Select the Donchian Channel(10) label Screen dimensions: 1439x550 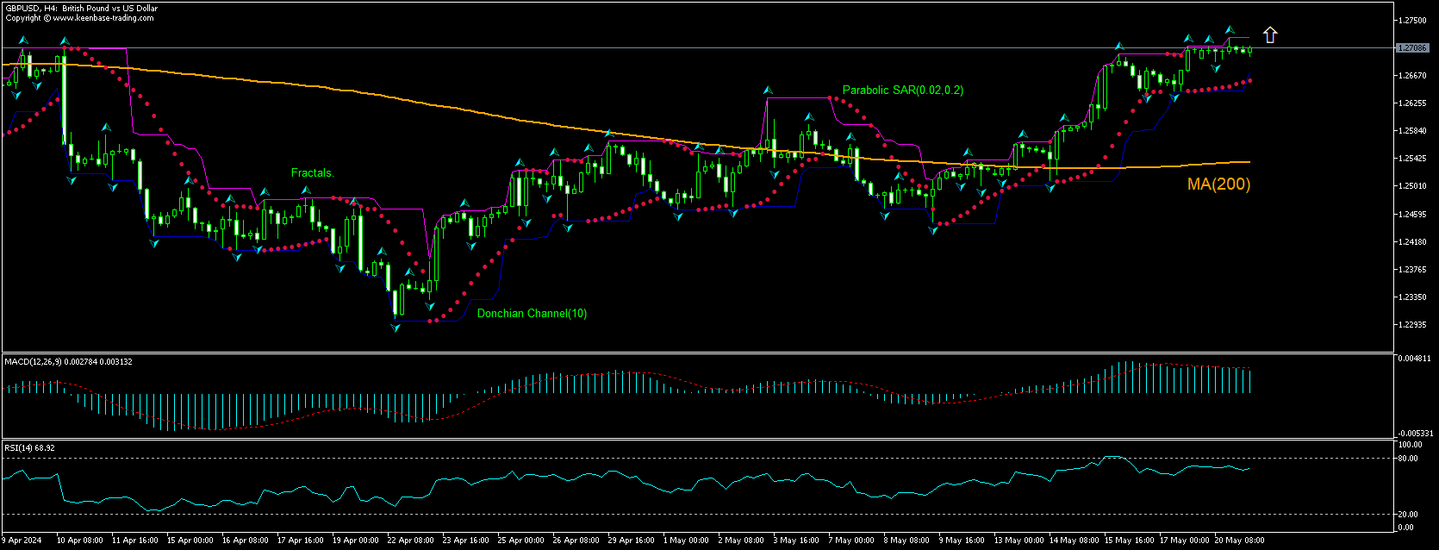pos(532,314)
